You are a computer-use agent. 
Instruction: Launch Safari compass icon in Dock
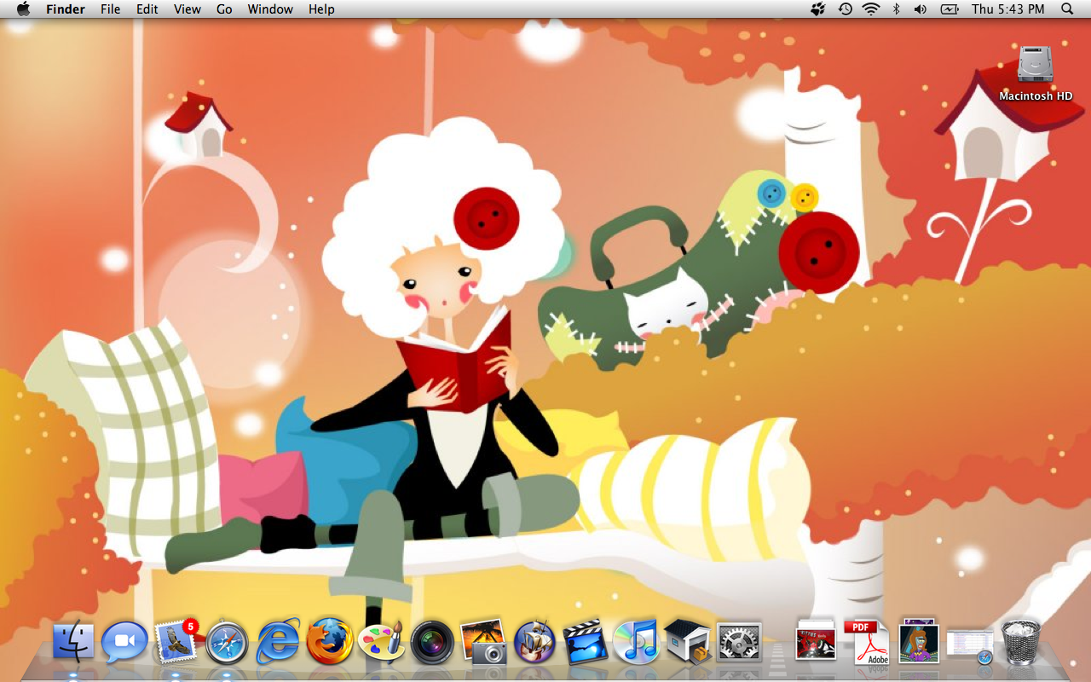[227, 643]
